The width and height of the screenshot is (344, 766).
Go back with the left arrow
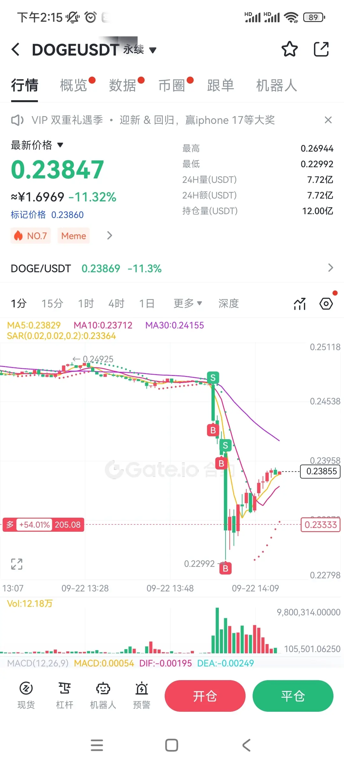[15, 49]
